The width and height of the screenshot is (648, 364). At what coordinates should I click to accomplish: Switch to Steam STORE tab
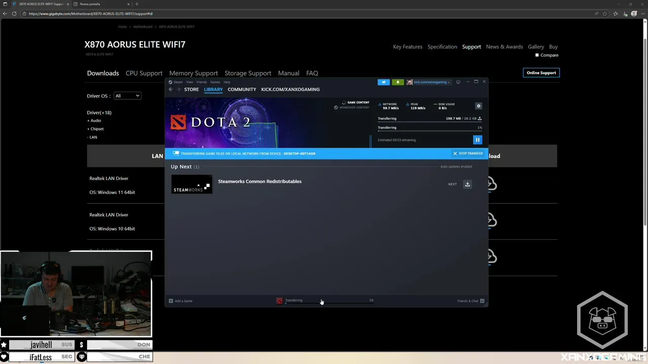191,89
